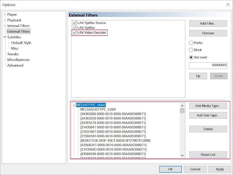Go to Internal Filters page
The image size is (233, 175).
[x=19, y=26]
